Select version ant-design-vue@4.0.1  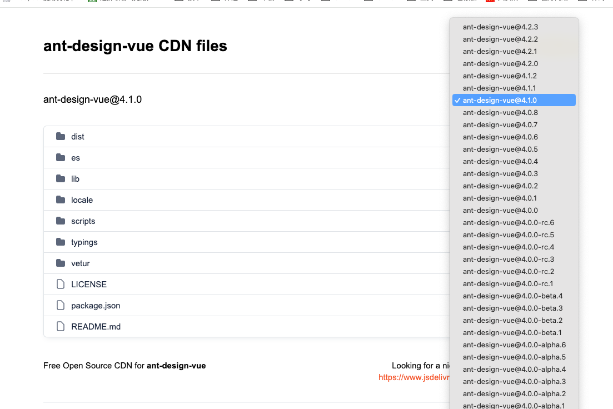point(514,198)
